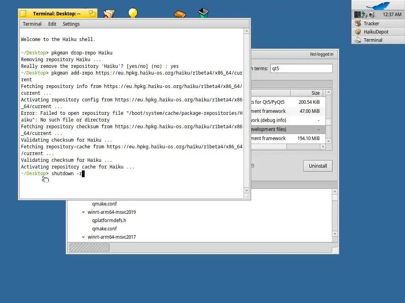This screenshot has height=303, width=405.
Task: Select the qmake.conf above winrt-arm64-msvc2019
Action: [104, 204]
